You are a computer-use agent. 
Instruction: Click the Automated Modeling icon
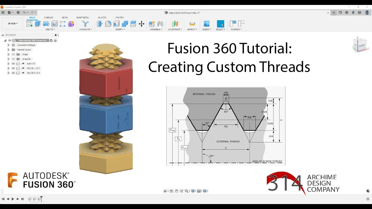[x=85, y=24]
